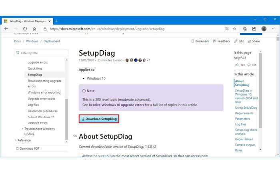Open the immersive reader icon in address bar
Image resolution: width=280 pixels, height=173 pixels.
coord(226,29)
